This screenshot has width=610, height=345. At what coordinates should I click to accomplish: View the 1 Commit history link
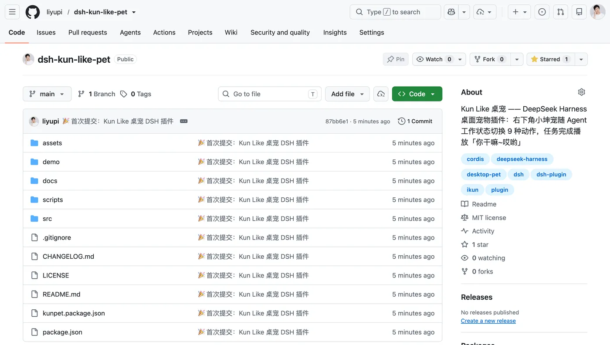click(415, 121)
